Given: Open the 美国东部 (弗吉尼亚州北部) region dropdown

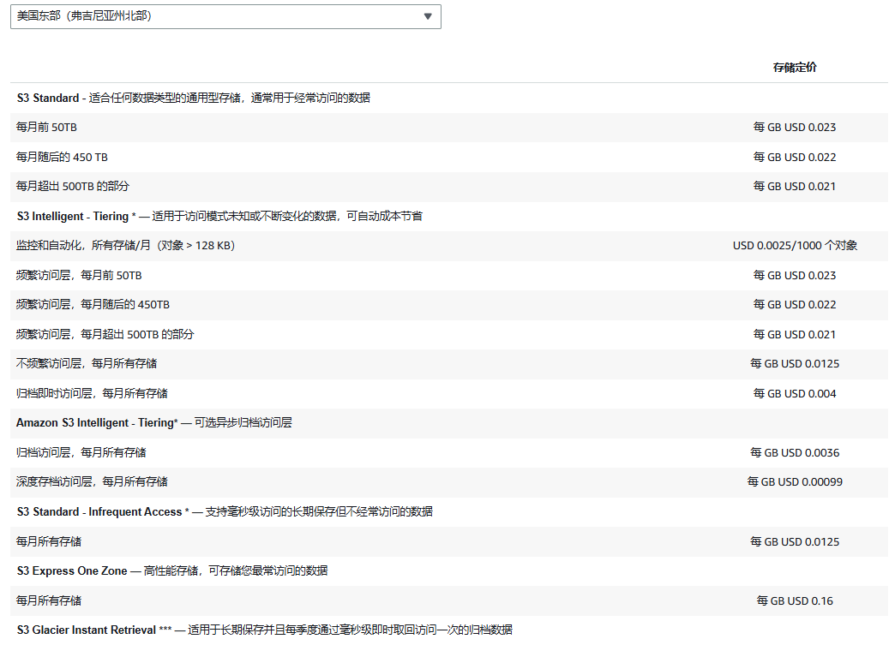Looking at the screenshot, I should pos(225,16).
